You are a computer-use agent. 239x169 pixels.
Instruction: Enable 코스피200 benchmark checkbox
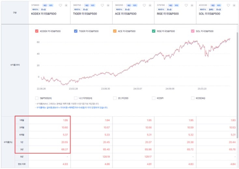point(115,98)
